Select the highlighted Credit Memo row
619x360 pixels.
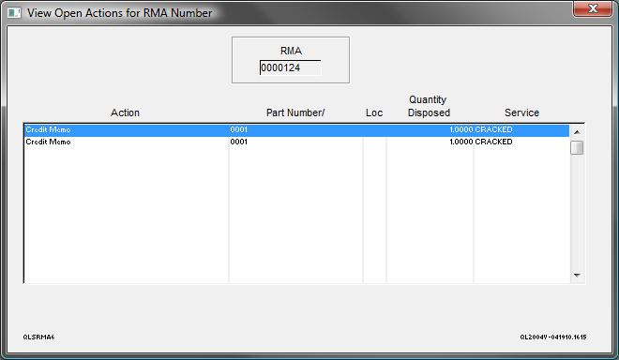(x=296, y=130)
